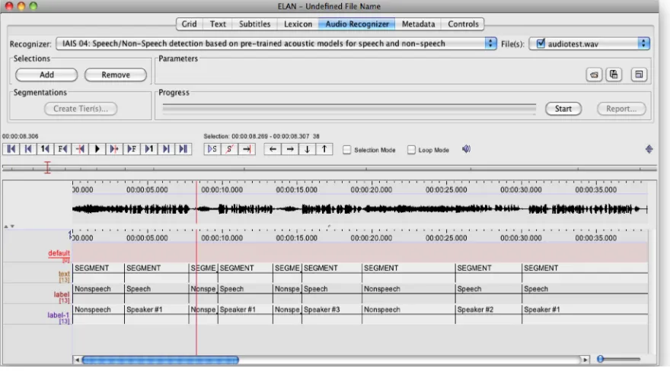Select the default tier label
This screenshot has height=371, width=670.
tap(59, 253)
